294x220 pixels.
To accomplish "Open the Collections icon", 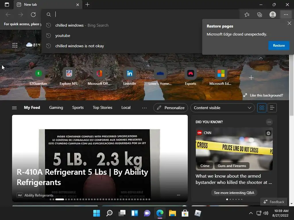I will (x=260, y=15).
